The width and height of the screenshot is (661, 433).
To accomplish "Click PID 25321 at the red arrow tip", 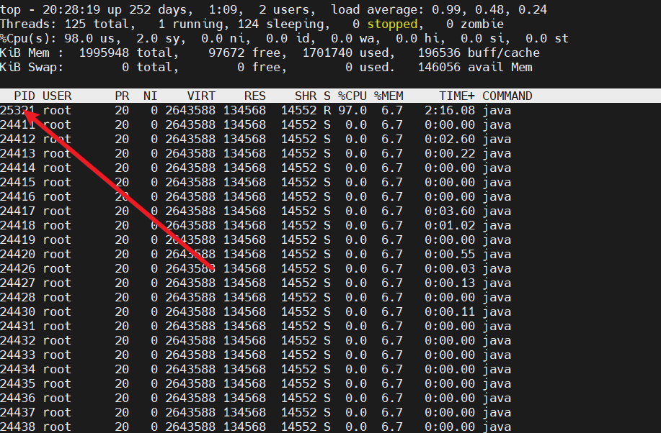I will (x=17, y=110).
